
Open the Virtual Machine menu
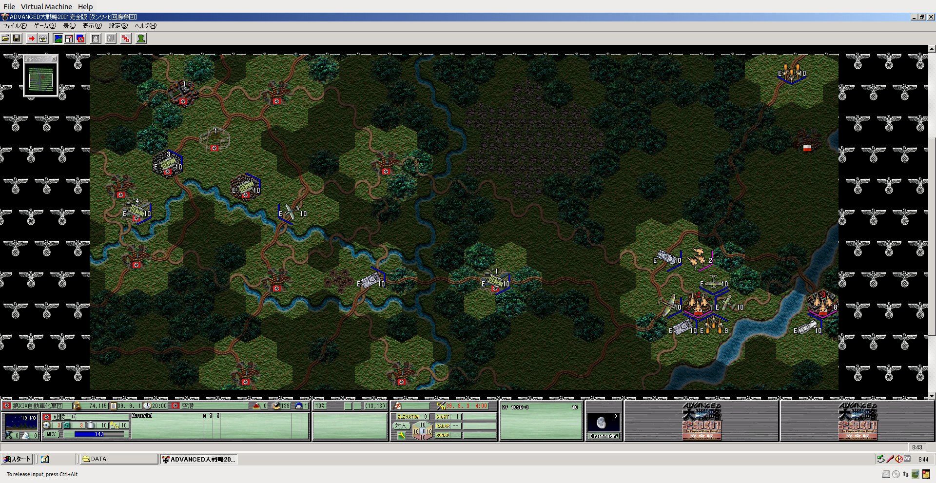pyautogui.click(x=46, y=7)
